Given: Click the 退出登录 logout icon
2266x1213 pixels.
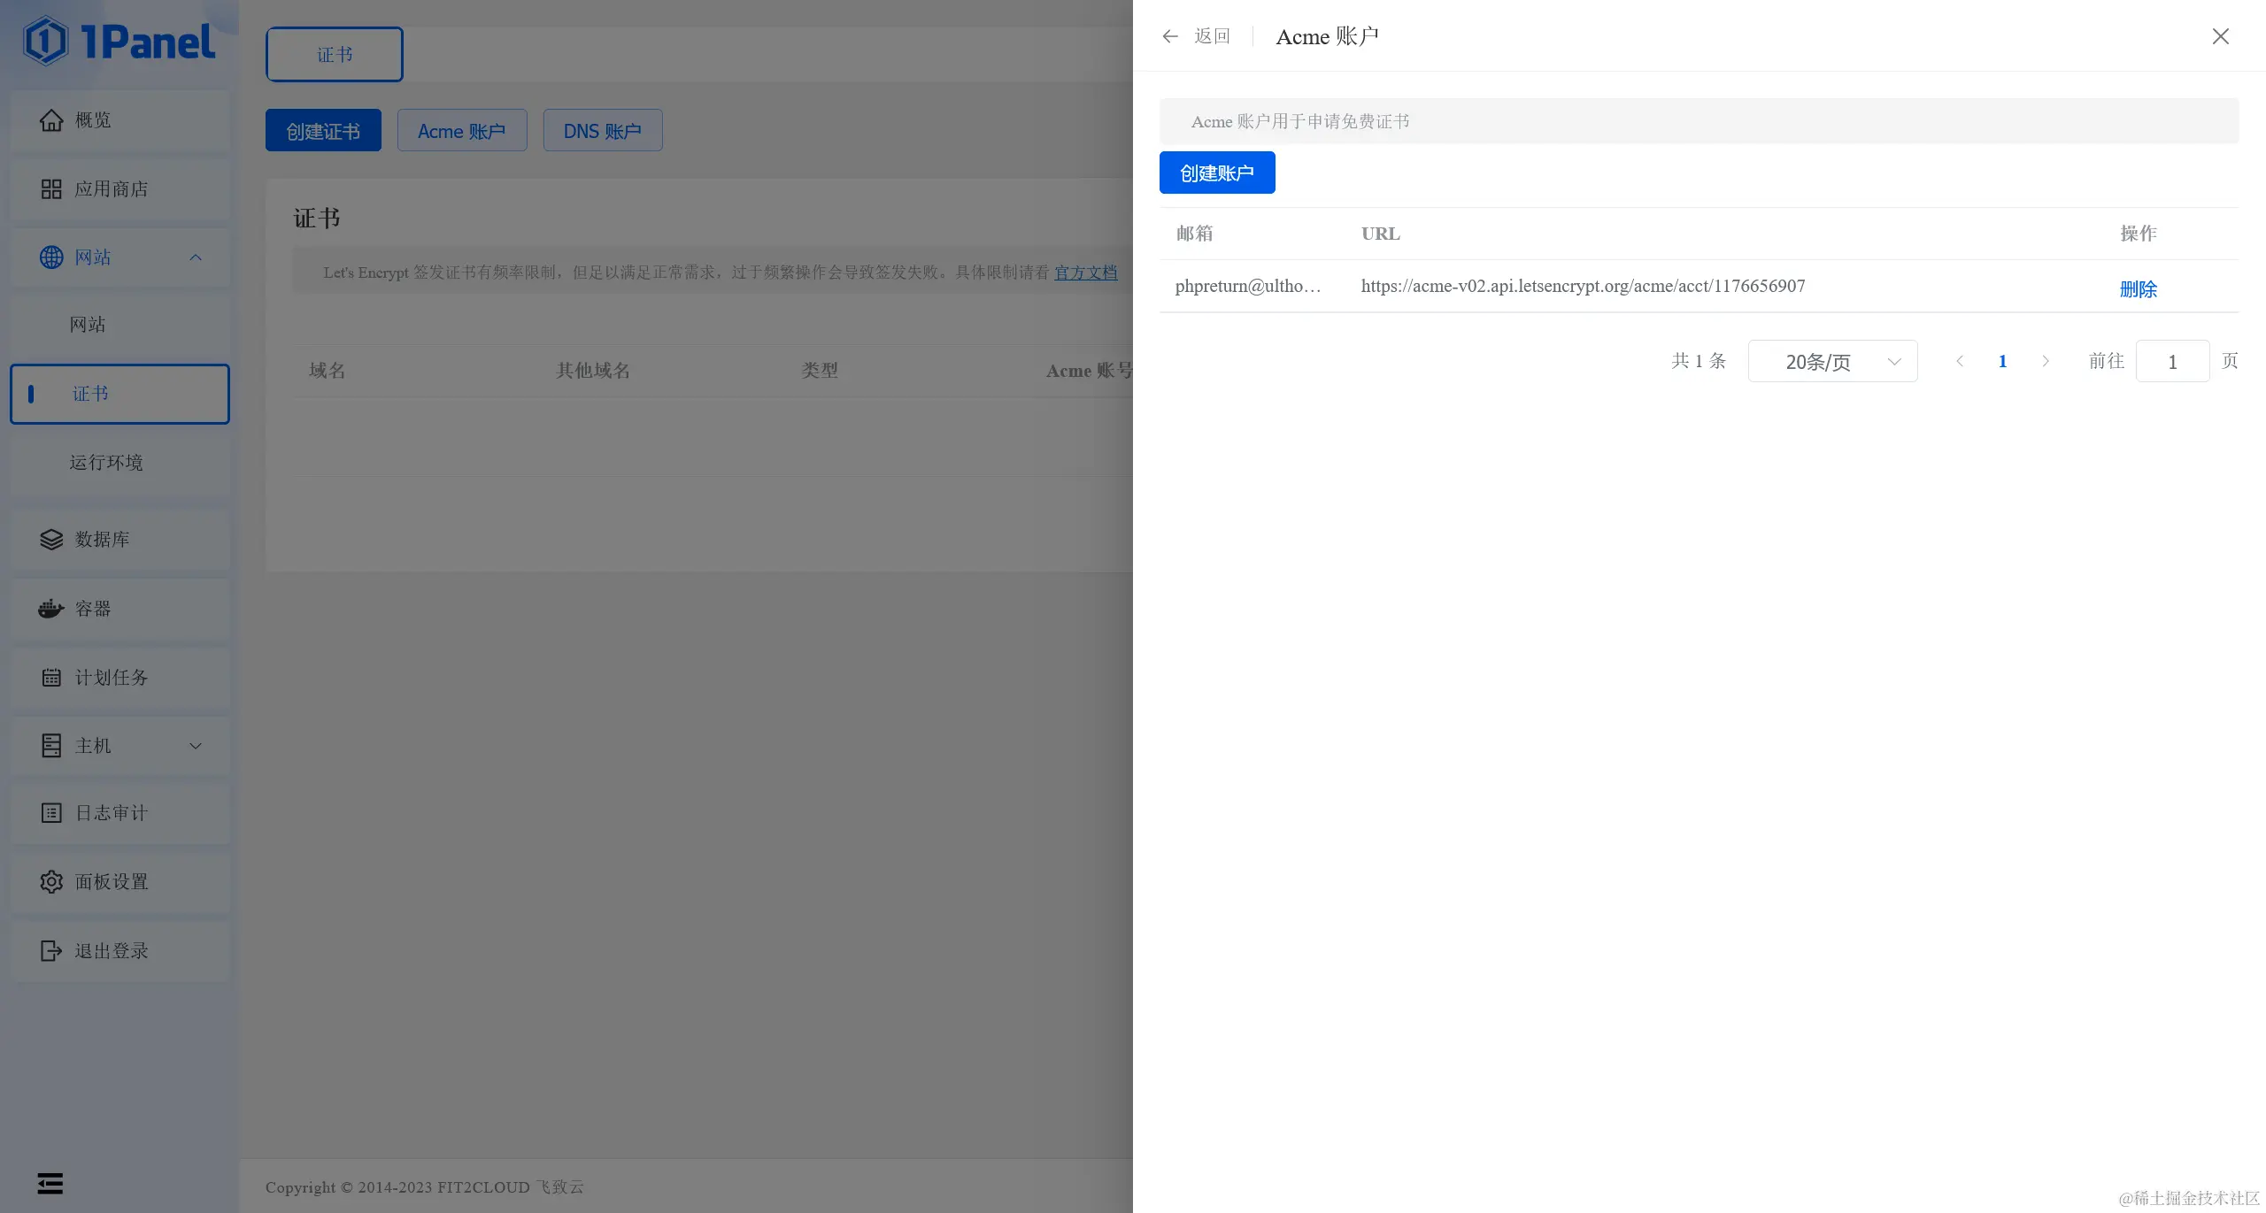Looking at the screenshot, I should tap(51, 950).
